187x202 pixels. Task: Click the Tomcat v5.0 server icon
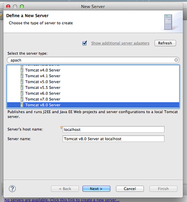click(x=22, y=81)
